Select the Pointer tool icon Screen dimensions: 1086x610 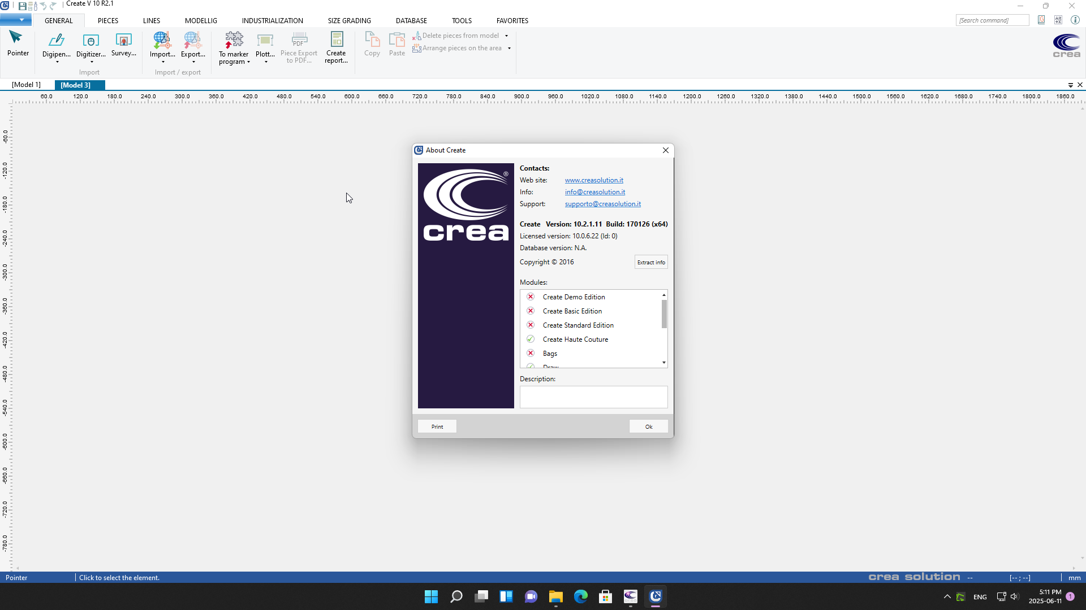coord(16,38)
